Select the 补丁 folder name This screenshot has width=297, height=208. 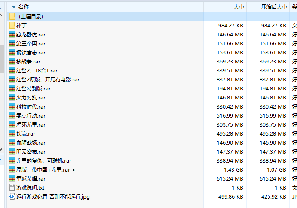(21, 25)
